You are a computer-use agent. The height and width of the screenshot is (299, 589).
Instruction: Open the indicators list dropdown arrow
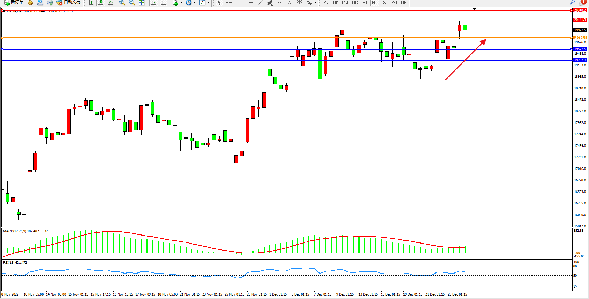(181, 3)
